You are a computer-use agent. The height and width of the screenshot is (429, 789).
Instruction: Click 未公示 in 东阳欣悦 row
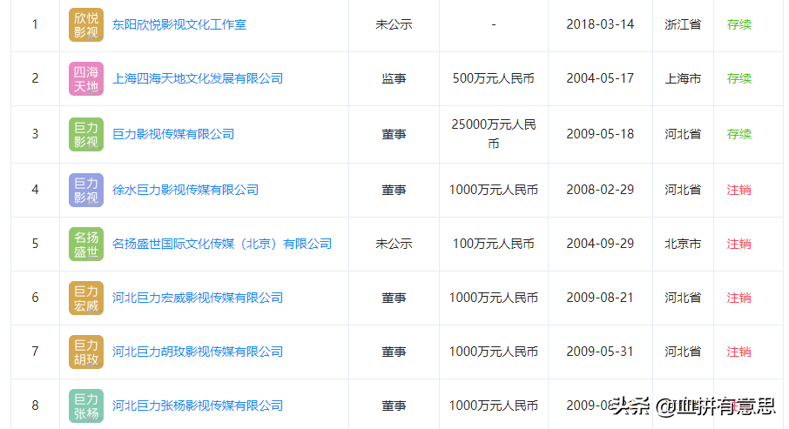[394, 24]
